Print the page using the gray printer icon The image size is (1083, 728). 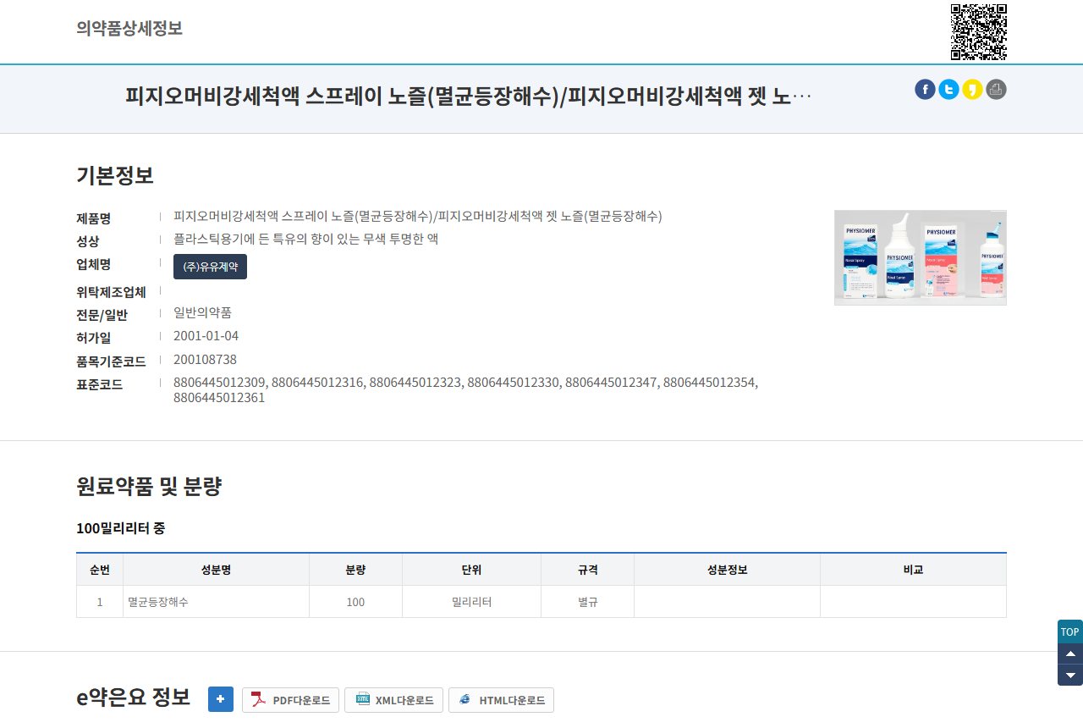click(x=996, y=90)
